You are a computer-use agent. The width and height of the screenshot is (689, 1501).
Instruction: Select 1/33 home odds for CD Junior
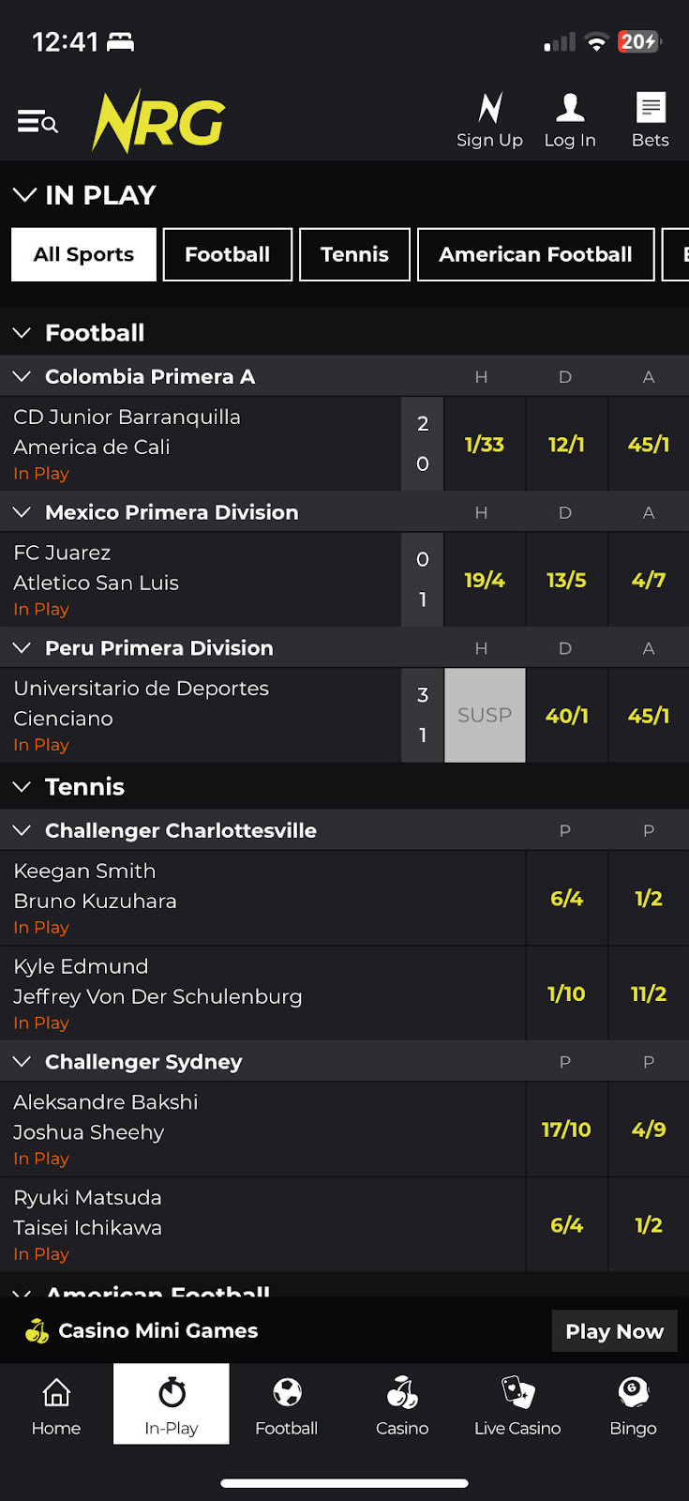tap(485, 444)
